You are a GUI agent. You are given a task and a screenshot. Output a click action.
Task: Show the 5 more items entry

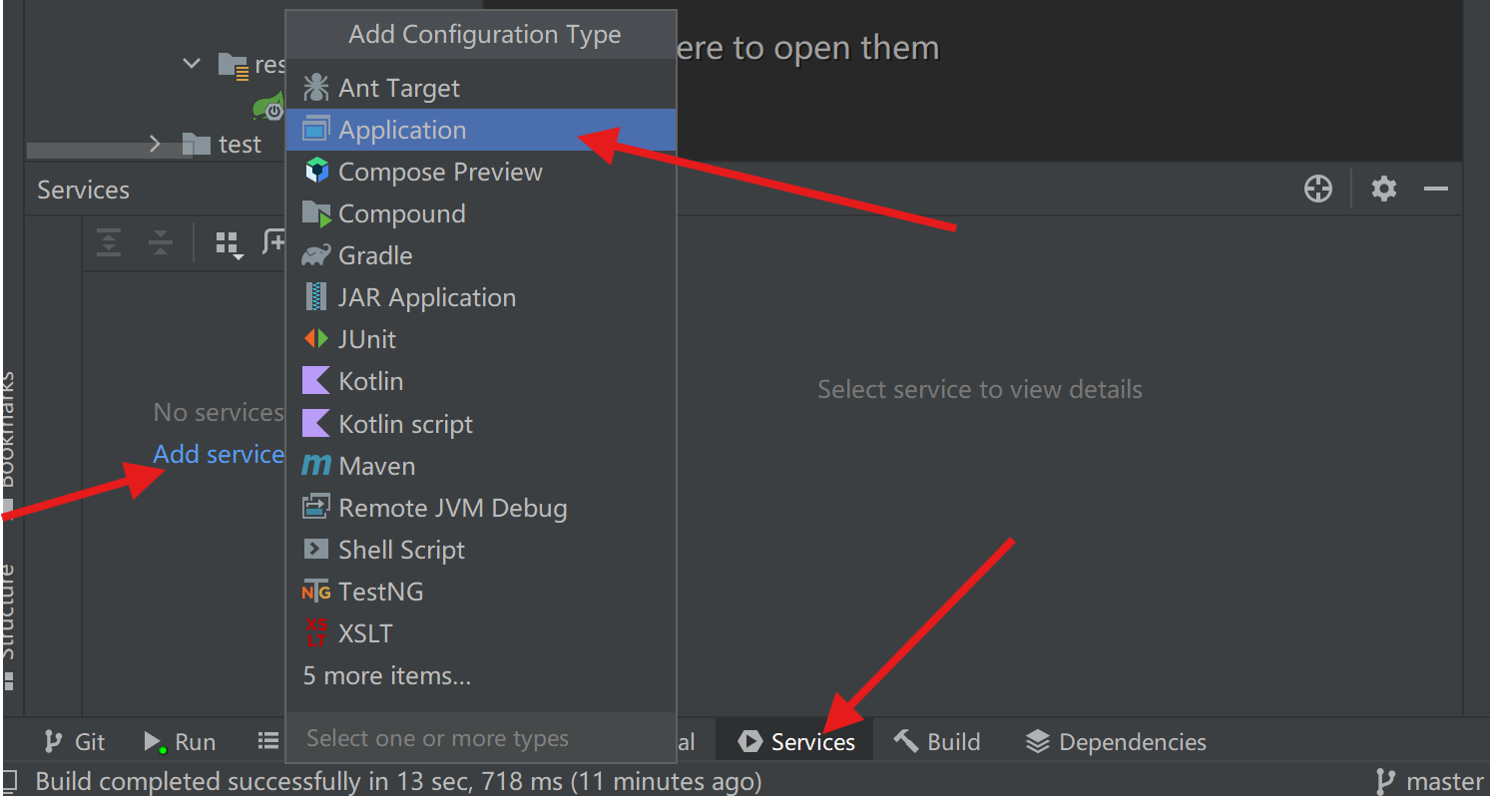(481, 675)
